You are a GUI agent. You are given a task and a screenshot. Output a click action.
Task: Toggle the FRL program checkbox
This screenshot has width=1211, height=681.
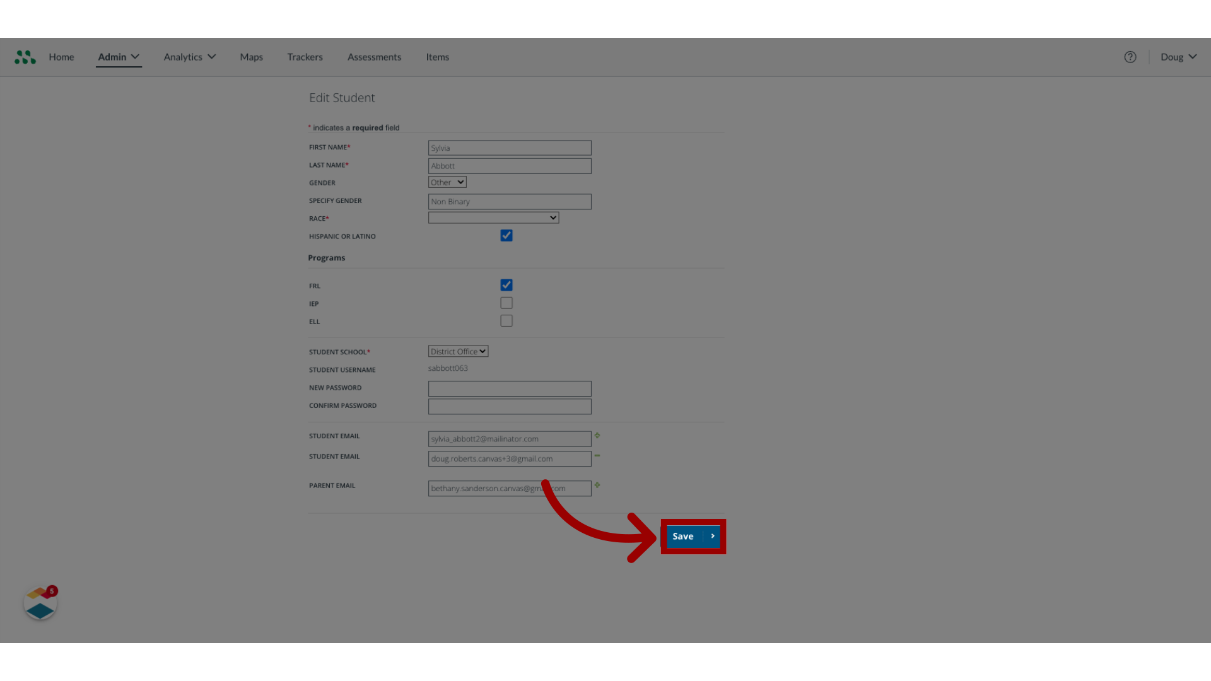(506, 284)
